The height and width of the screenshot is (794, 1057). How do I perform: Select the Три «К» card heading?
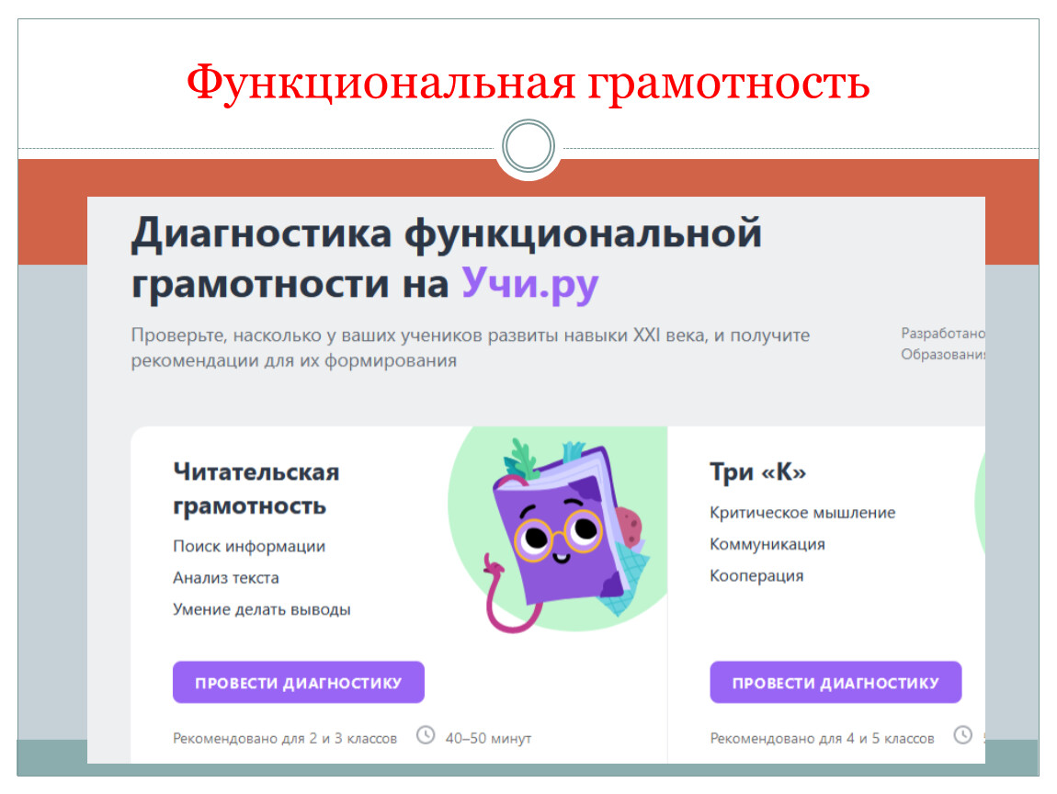pos(757,472)
